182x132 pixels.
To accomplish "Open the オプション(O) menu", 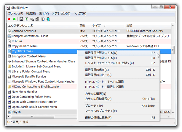I will (61, 14).
